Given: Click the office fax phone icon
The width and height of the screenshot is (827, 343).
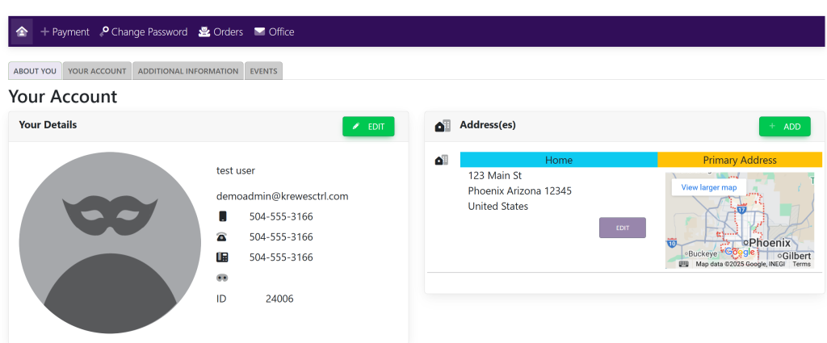Looking at the screenshot, I should (x=223, y=257).
